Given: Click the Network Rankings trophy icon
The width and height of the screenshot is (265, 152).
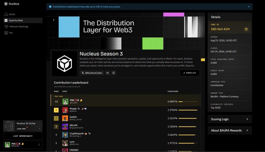Looking at the screenshot, I should 6,26.
